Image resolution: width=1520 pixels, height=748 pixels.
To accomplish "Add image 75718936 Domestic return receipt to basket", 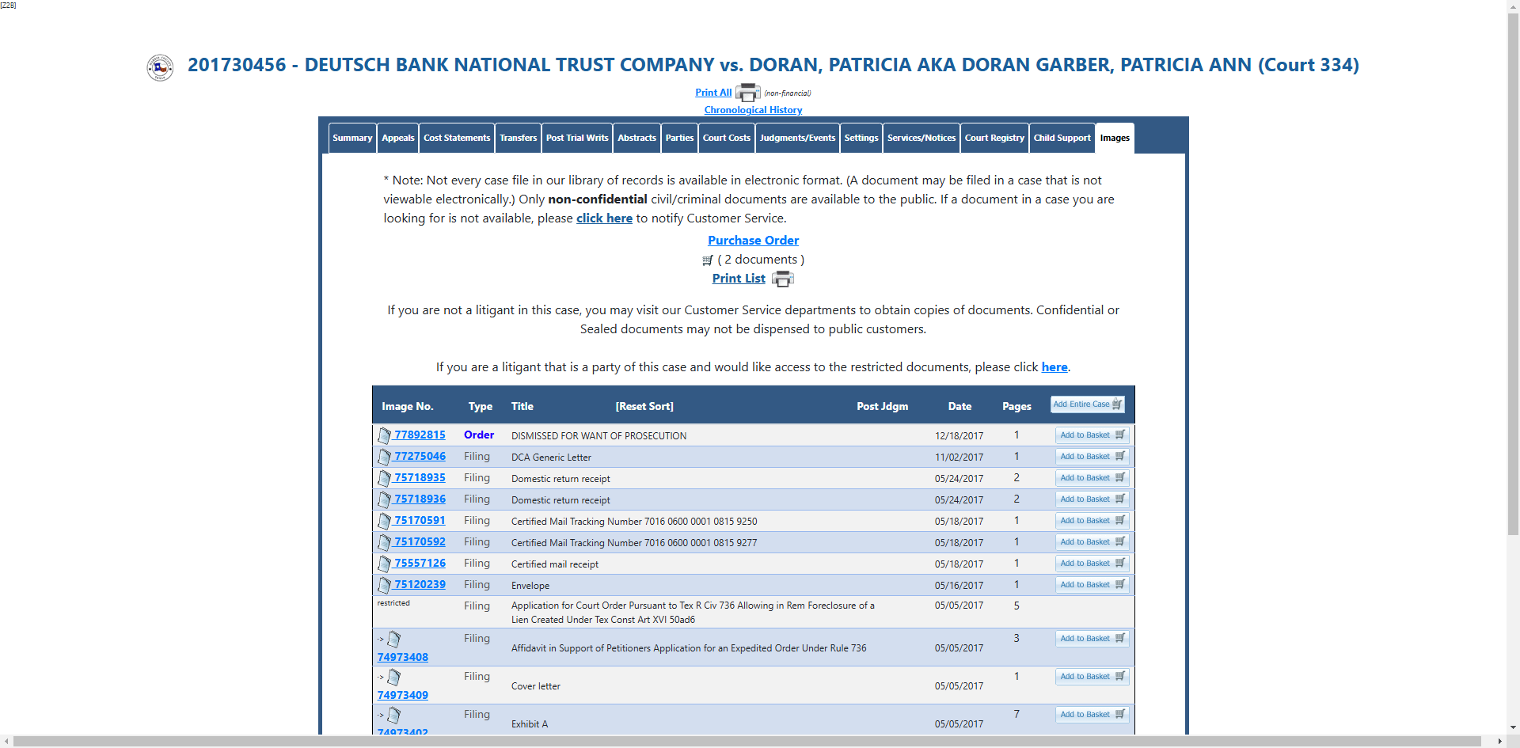I will [x=1092, y=499].
